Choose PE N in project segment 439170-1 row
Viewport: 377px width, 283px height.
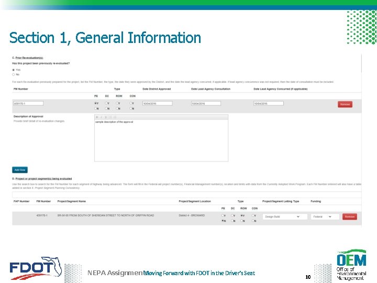coord(223,221)
